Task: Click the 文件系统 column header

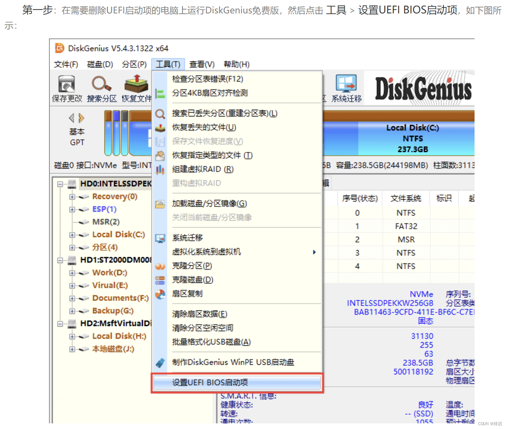Action: coord(406,199)
